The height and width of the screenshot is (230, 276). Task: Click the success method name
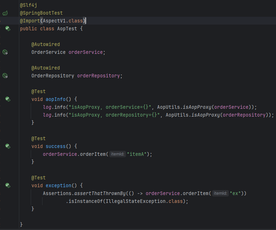56,146
